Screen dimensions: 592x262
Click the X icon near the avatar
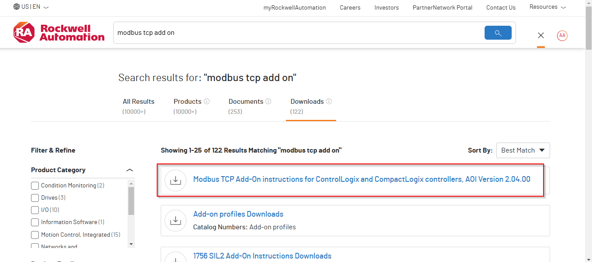point(540,35)
